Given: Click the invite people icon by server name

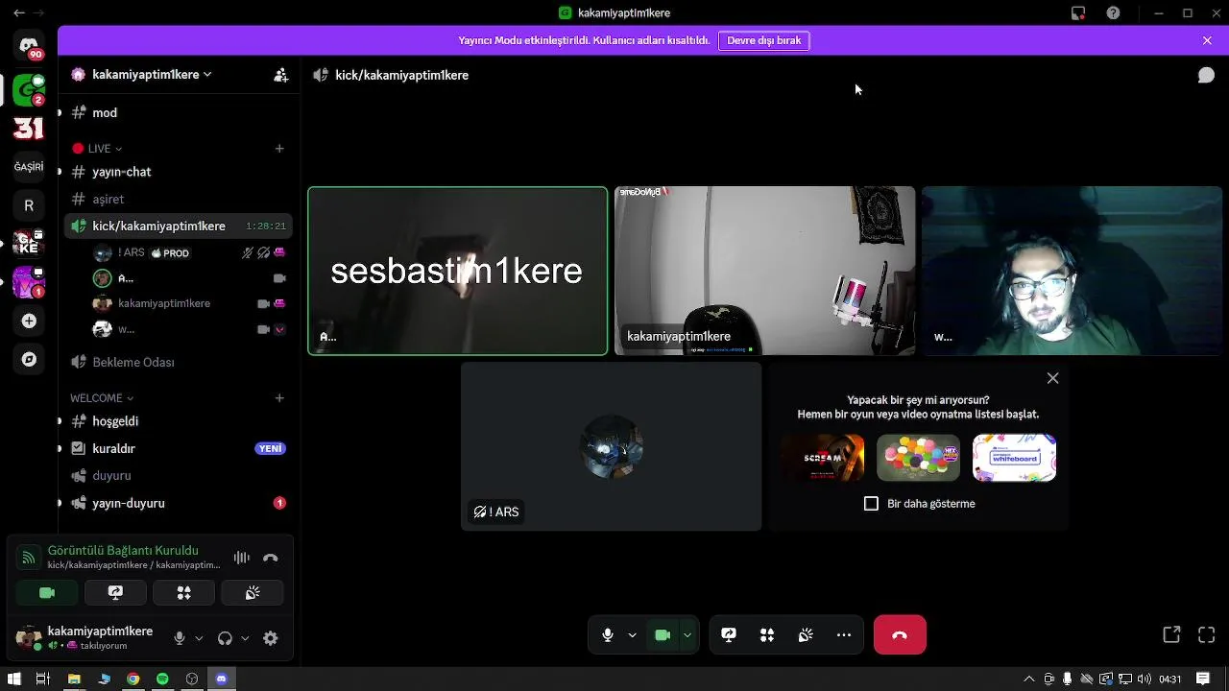Looking at the screenshot, I should point(280,75).
